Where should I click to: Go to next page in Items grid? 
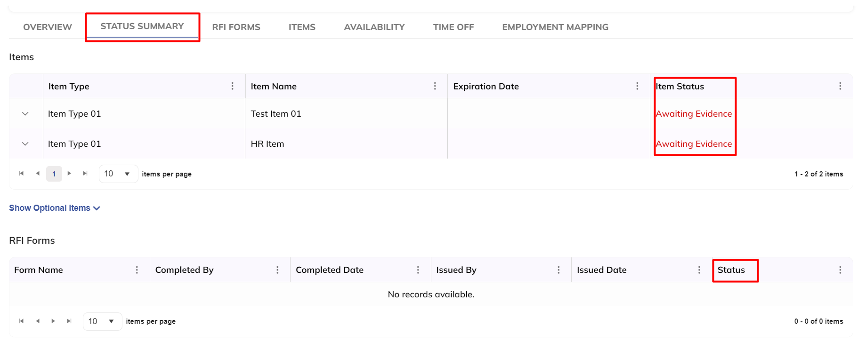tap(69, 174)
